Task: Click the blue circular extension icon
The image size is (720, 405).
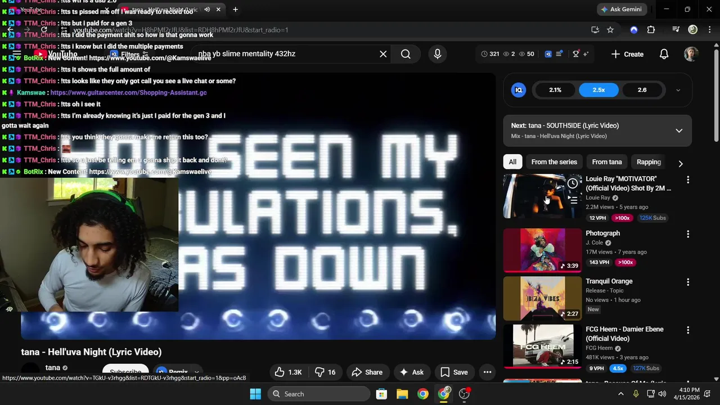Action: (634, 30)
